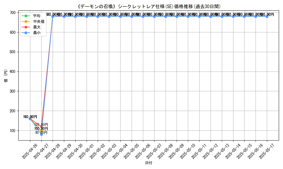Click the 680 yen data point on 2025-05-13
The image size is (283, 169).
point(222,17)
